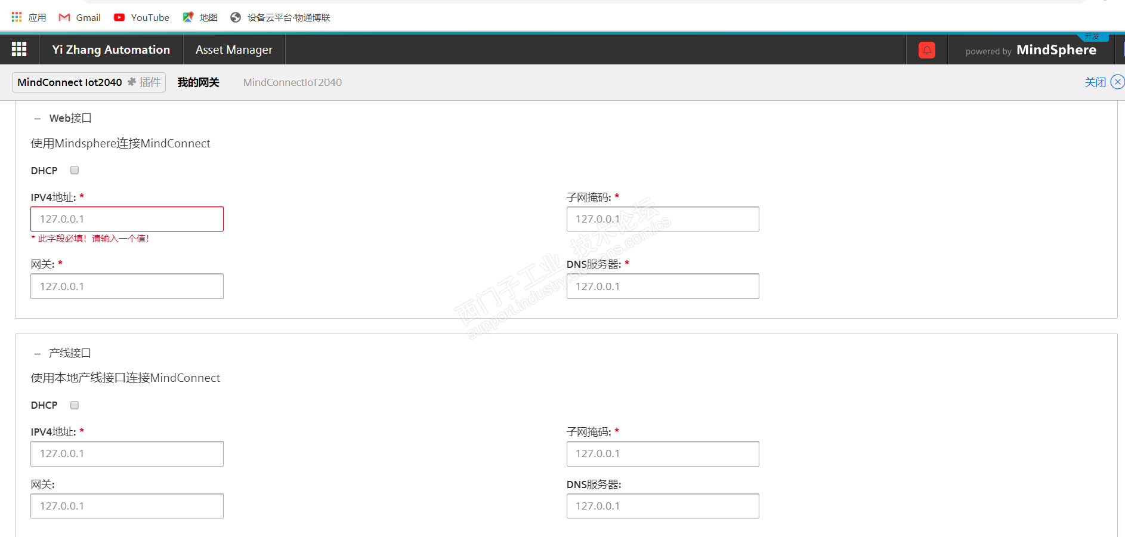Focus the 产线接口 网关 input field

(127, 506)
